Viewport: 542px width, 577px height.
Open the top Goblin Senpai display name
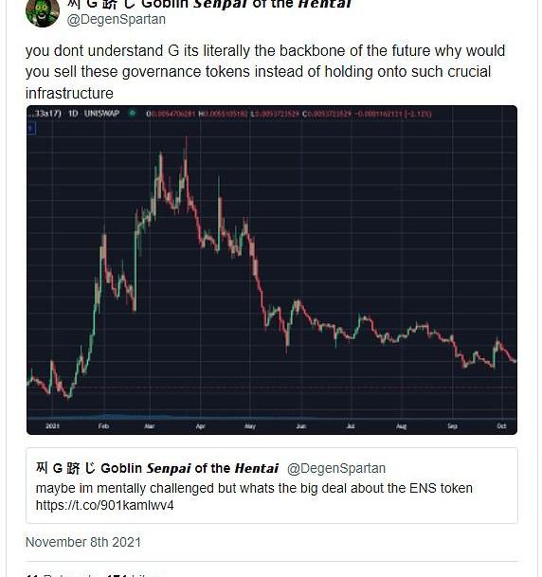[210, 4]
